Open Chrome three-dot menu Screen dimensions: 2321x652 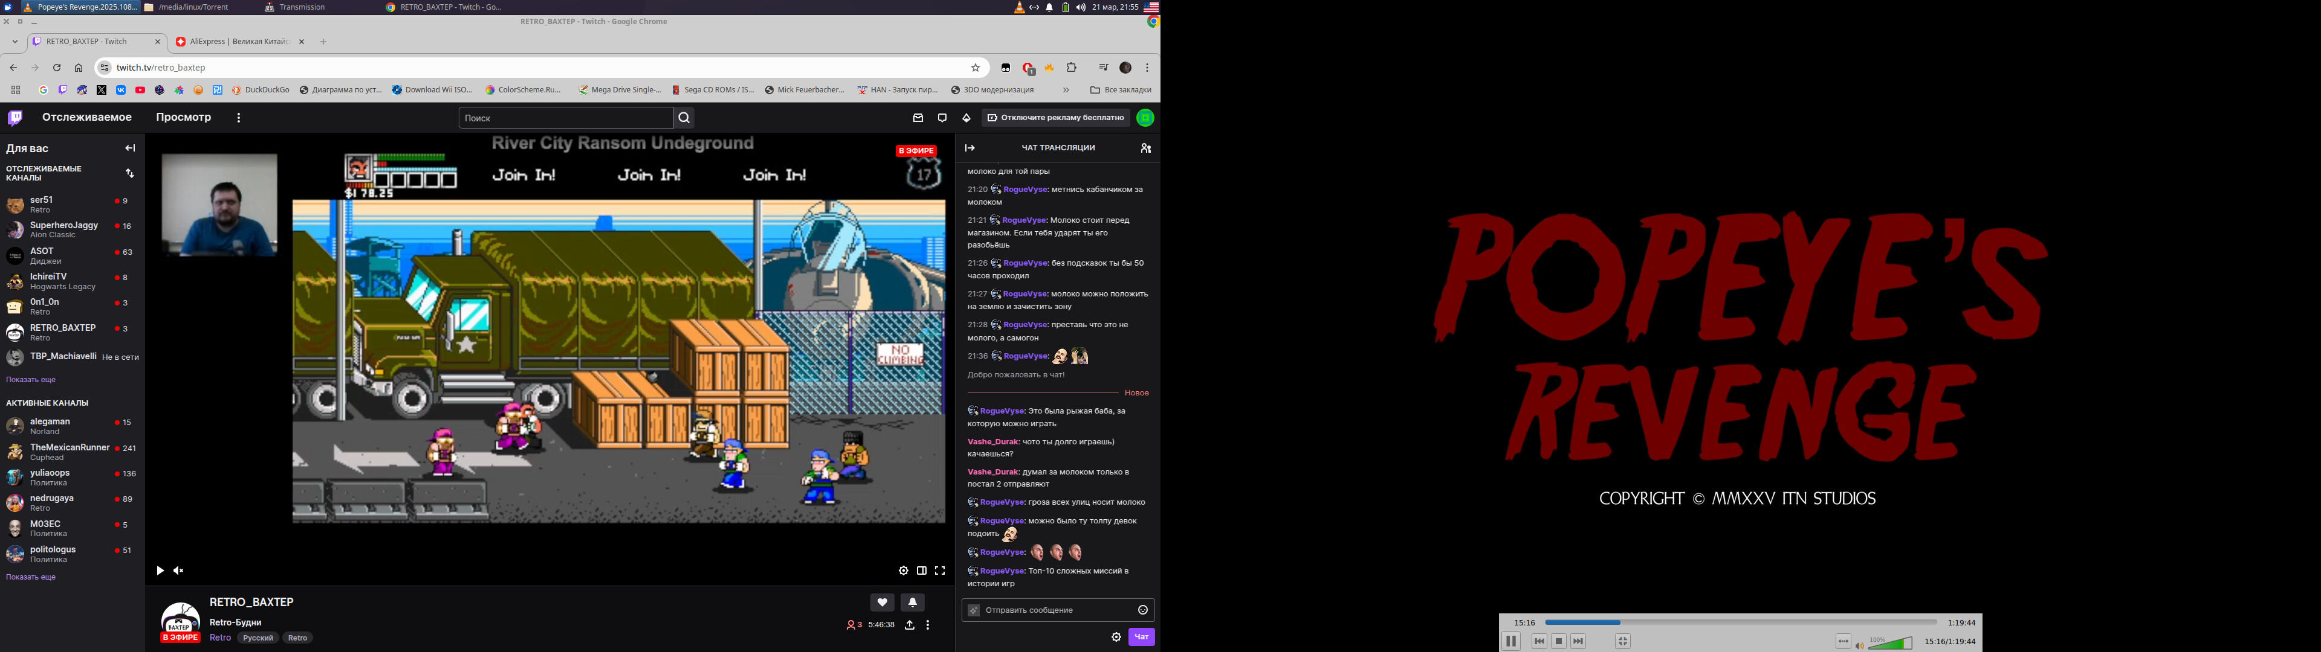[x=1147, y=68]
